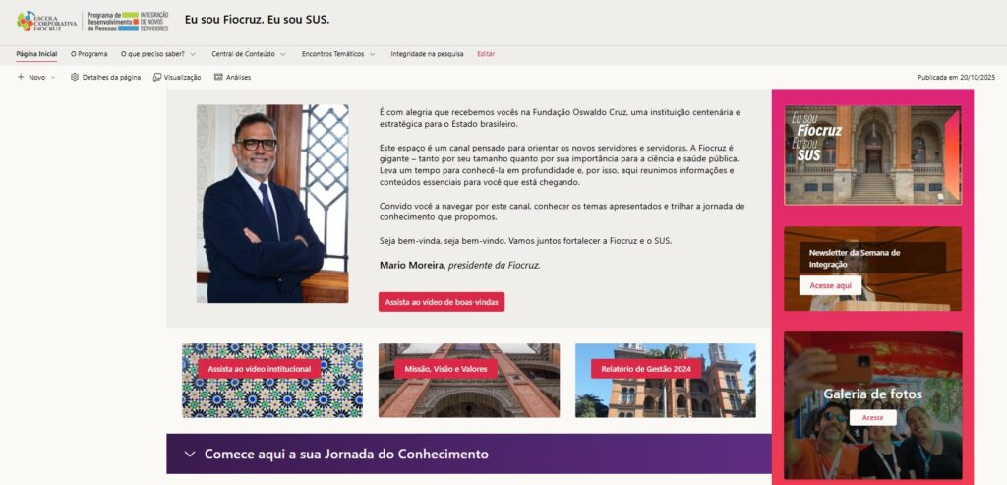Expand the Novo dropdown arrow
Screen dimensions: 1007x485
(x=53, y=77)
